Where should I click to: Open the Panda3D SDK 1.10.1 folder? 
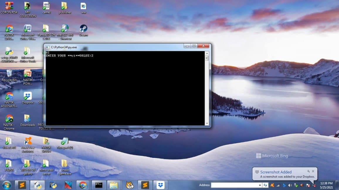[x=46, y=32]
